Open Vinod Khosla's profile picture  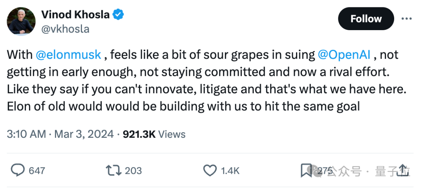pyautogui.click(x=21, y=21)
